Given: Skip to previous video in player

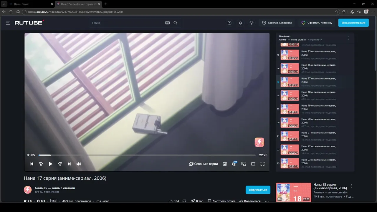Looking at the screenshot, I should [32, 164].
